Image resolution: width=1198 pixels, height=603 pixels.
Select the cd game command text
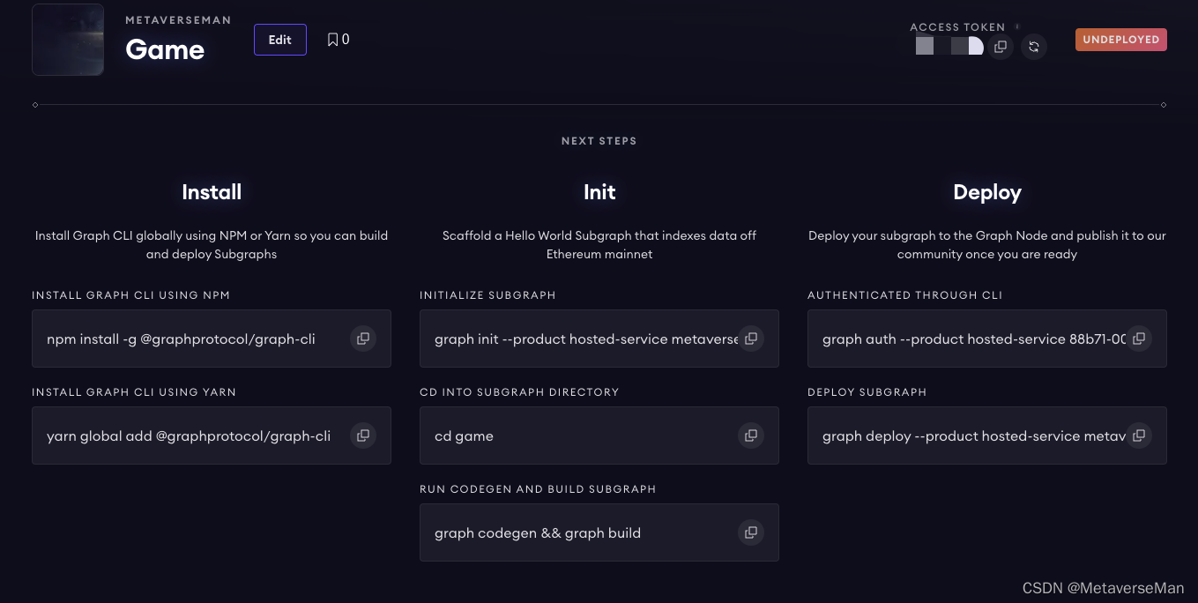(x=464, y=436)
